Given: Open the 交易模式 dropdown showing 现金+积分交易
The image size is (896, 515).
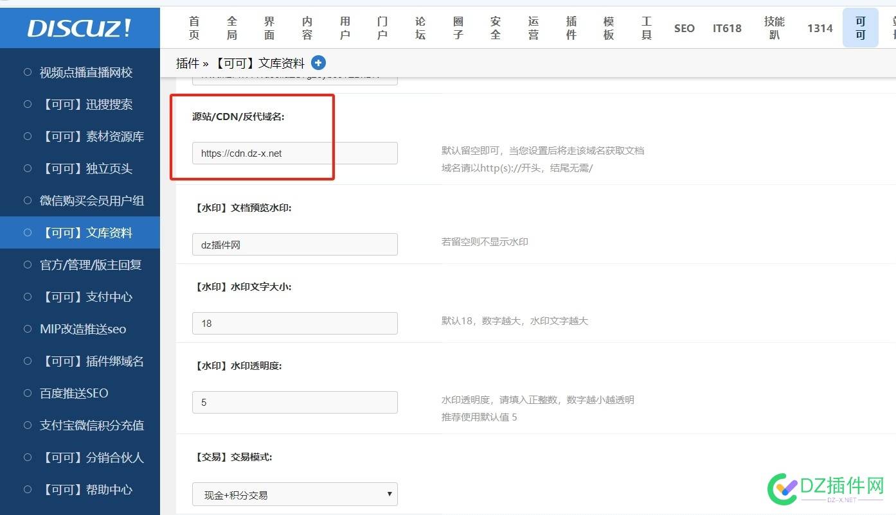Looking at the screenshot, I should click(294, 494).
